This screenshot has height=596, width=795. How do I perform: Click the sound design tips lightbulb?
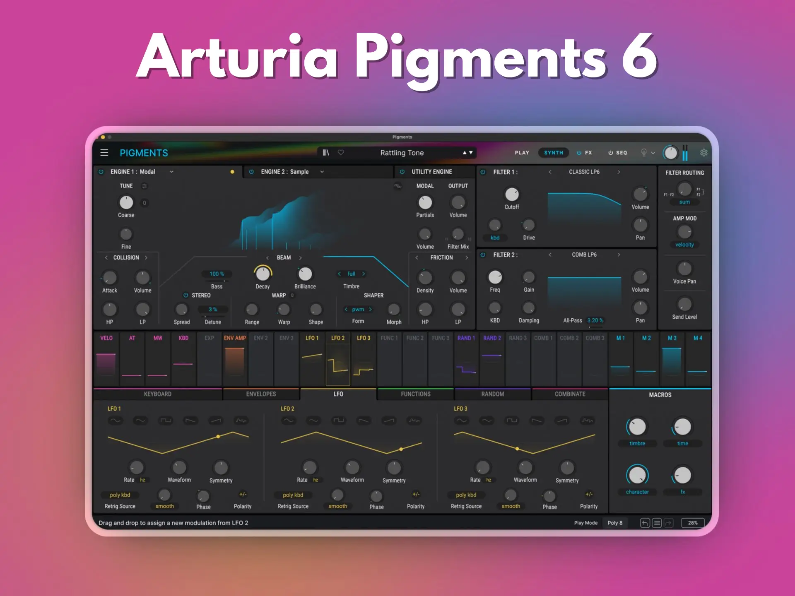pyautogui.click(x=644, y=153)
